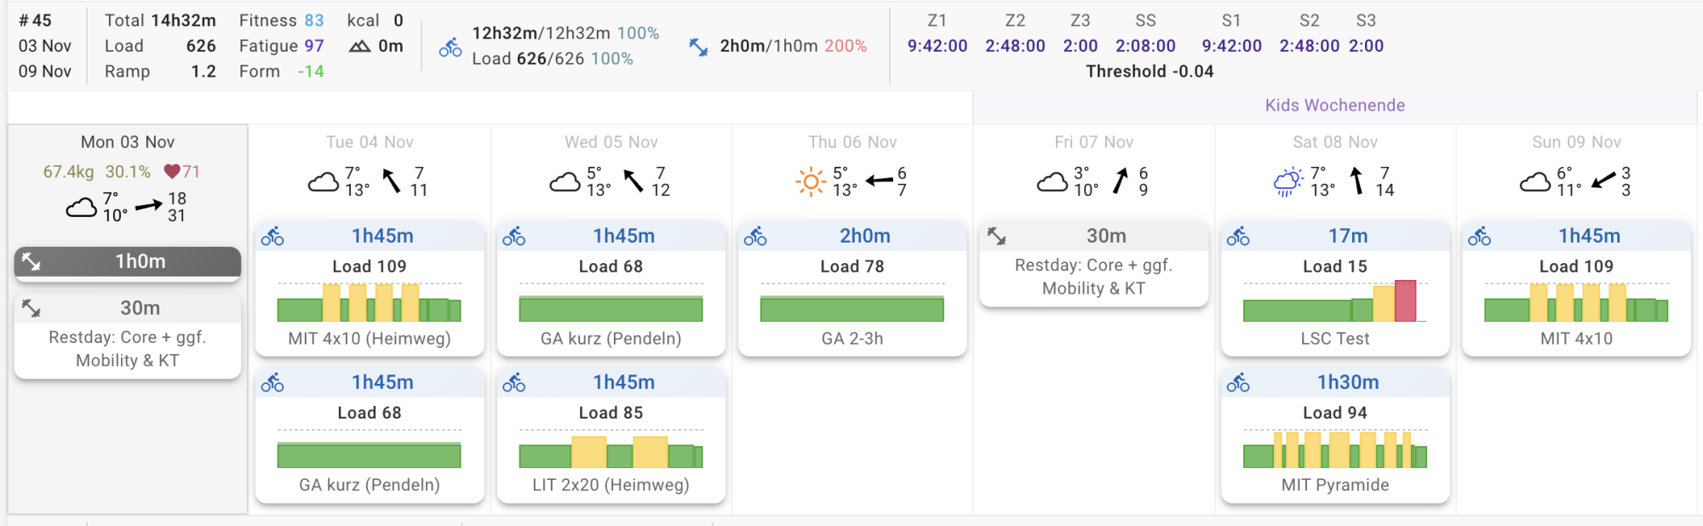Click the bike icon on Saturday LSC Test
This screenshot has height=526, width=1703.
tap(1238, 237)
